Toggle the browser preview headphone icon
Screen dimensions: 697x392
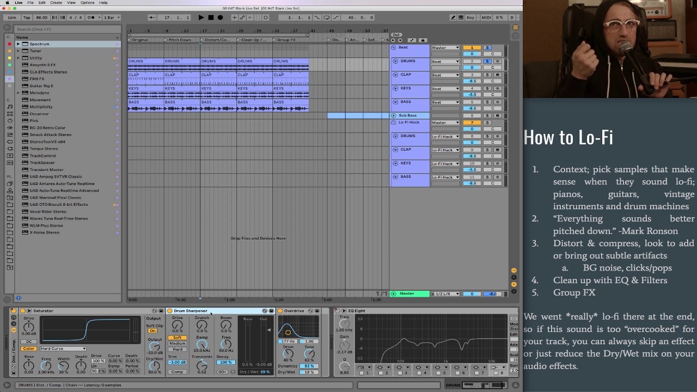[18, 298]
